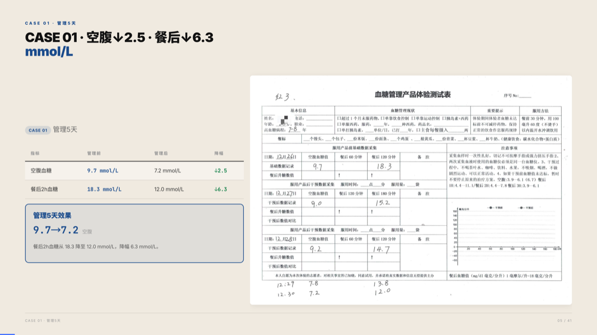The image size is (597, 335).
Task: Click the '12.0 mmol/L' after value
Action: point(169,189)
